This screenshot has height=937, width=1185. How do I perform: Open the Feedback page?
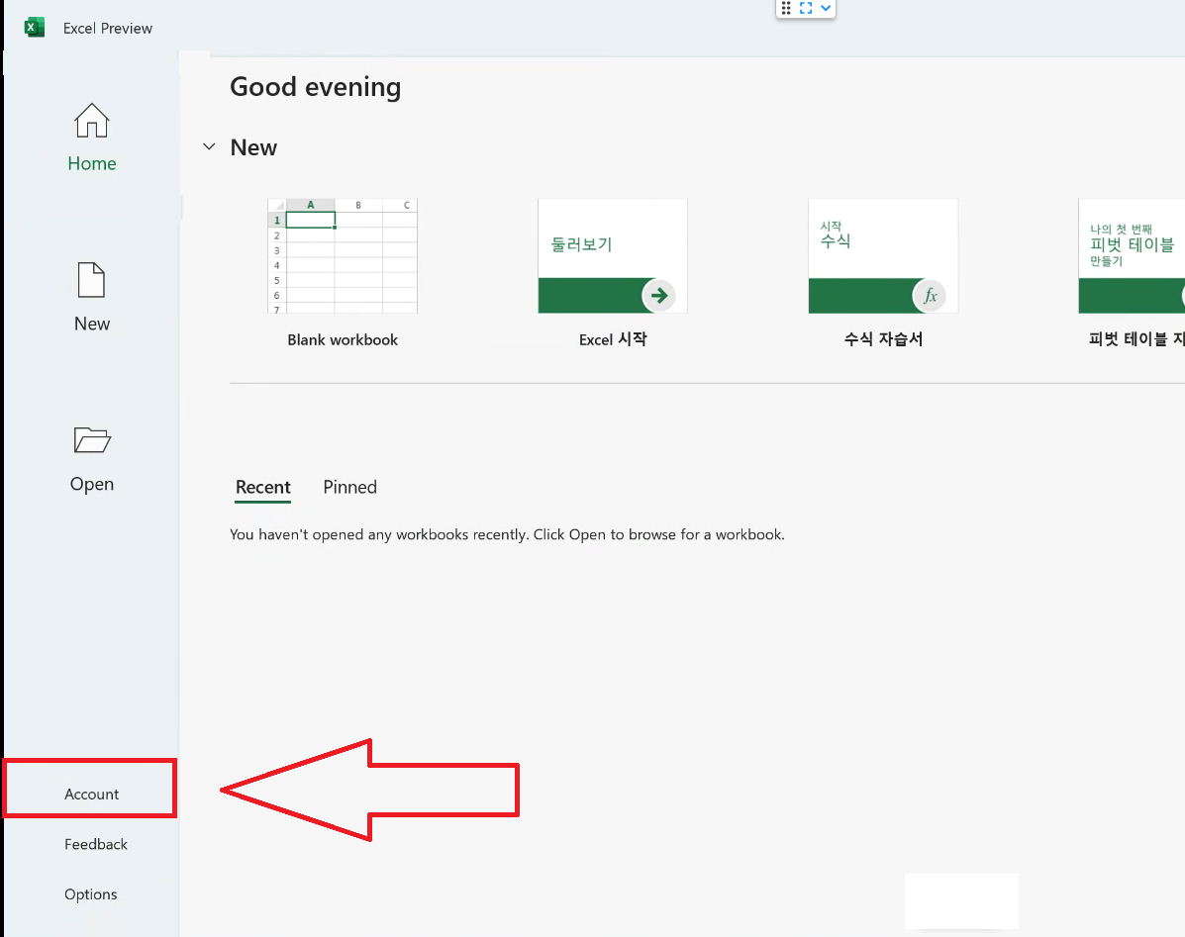pyautogui.click(x=96, y=844)
